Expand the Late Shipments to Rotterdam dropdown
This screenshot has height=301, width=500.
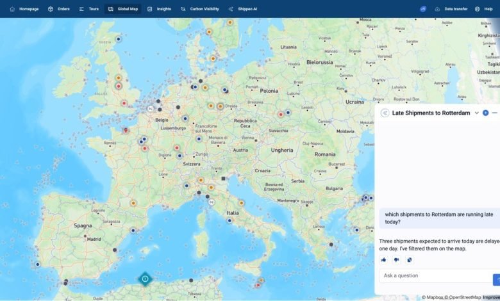pyautogui.click(x=476, y=113)
